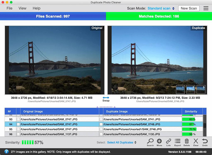Click the Duplicate preview image
The image size is (212, 155).
tap(157, 60)
